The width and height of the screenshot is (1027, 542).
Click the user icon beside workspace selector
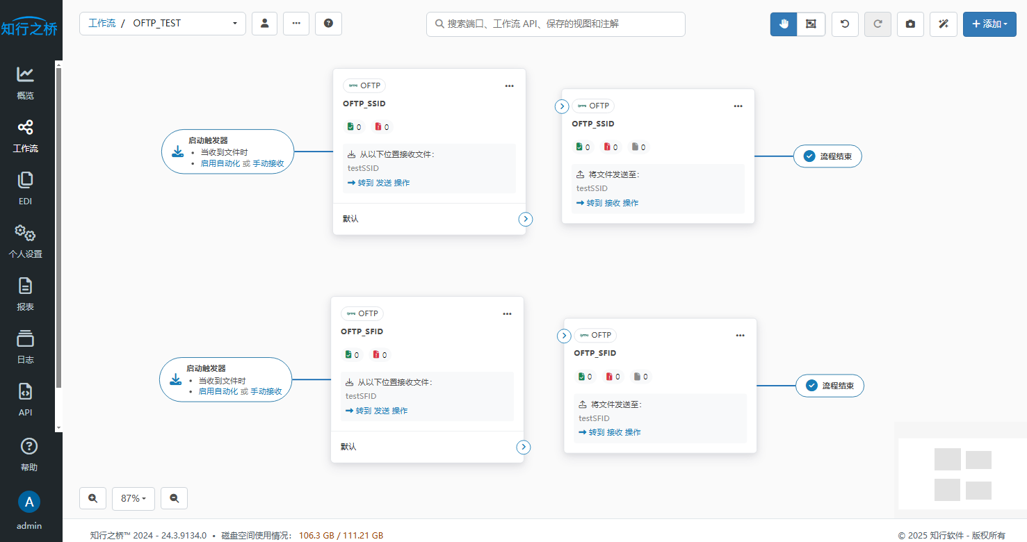tap(265, 23)
